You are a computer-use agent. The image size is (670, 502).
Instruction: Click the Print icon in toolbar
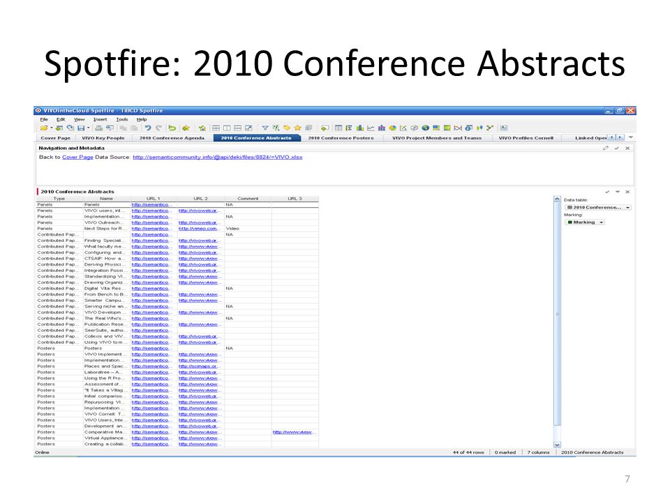[99, 128]
